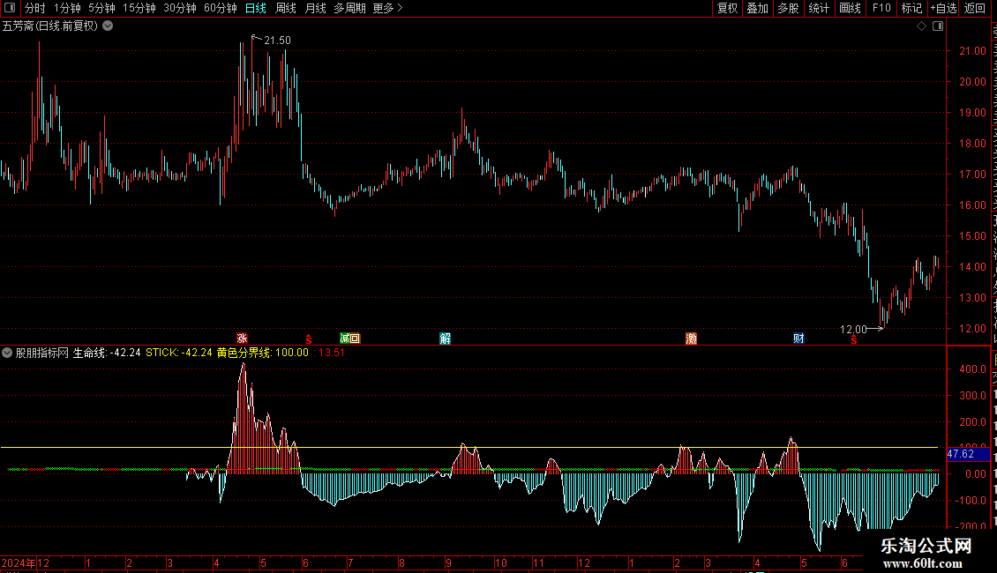Image resolution: width=997 pixels, height=573 pixels.
Task: Add stock via +自选 button
Action: coord(943,8)
